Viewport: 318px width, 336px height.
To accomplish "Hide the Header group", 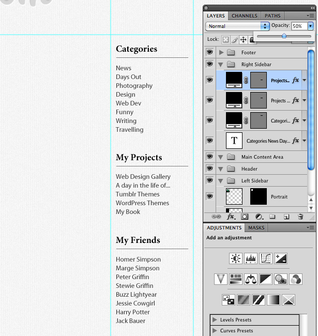I will 209,169.
